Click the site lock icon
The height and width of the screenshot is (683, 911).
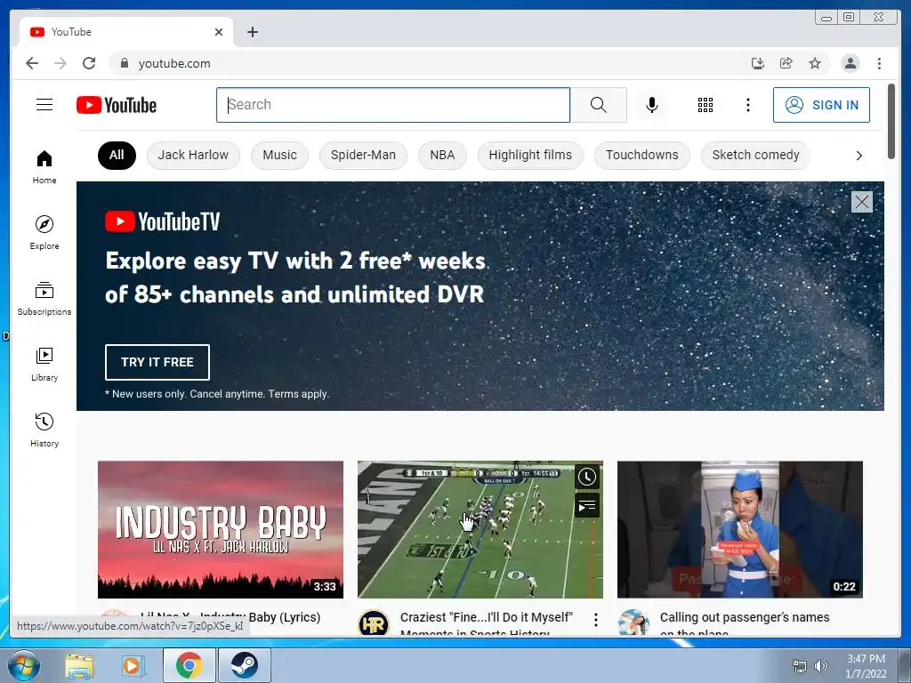(124, 63)
